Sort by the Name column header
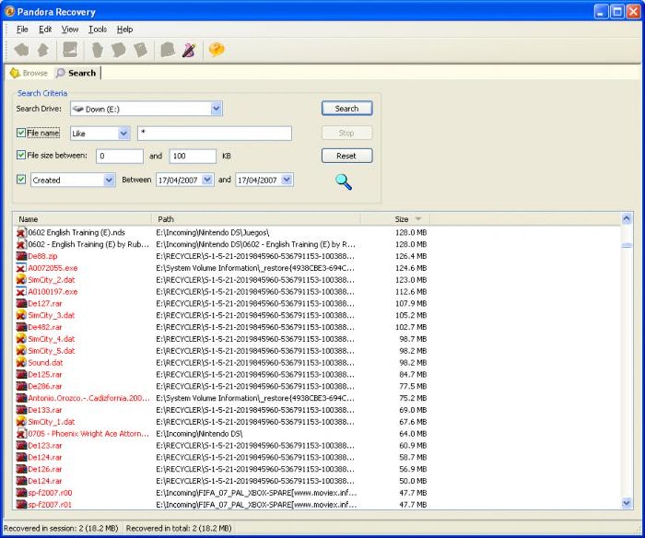The height and width of the screenshot is (538, 645). click(82, 219)
